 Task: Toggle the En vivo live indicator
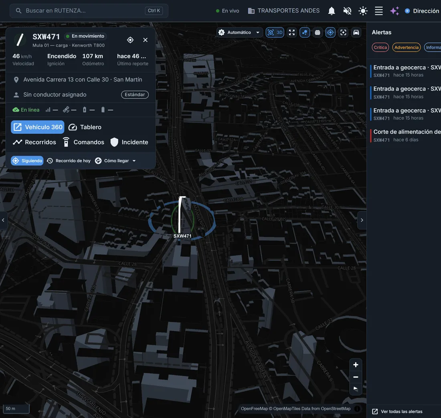coord(227,11)
